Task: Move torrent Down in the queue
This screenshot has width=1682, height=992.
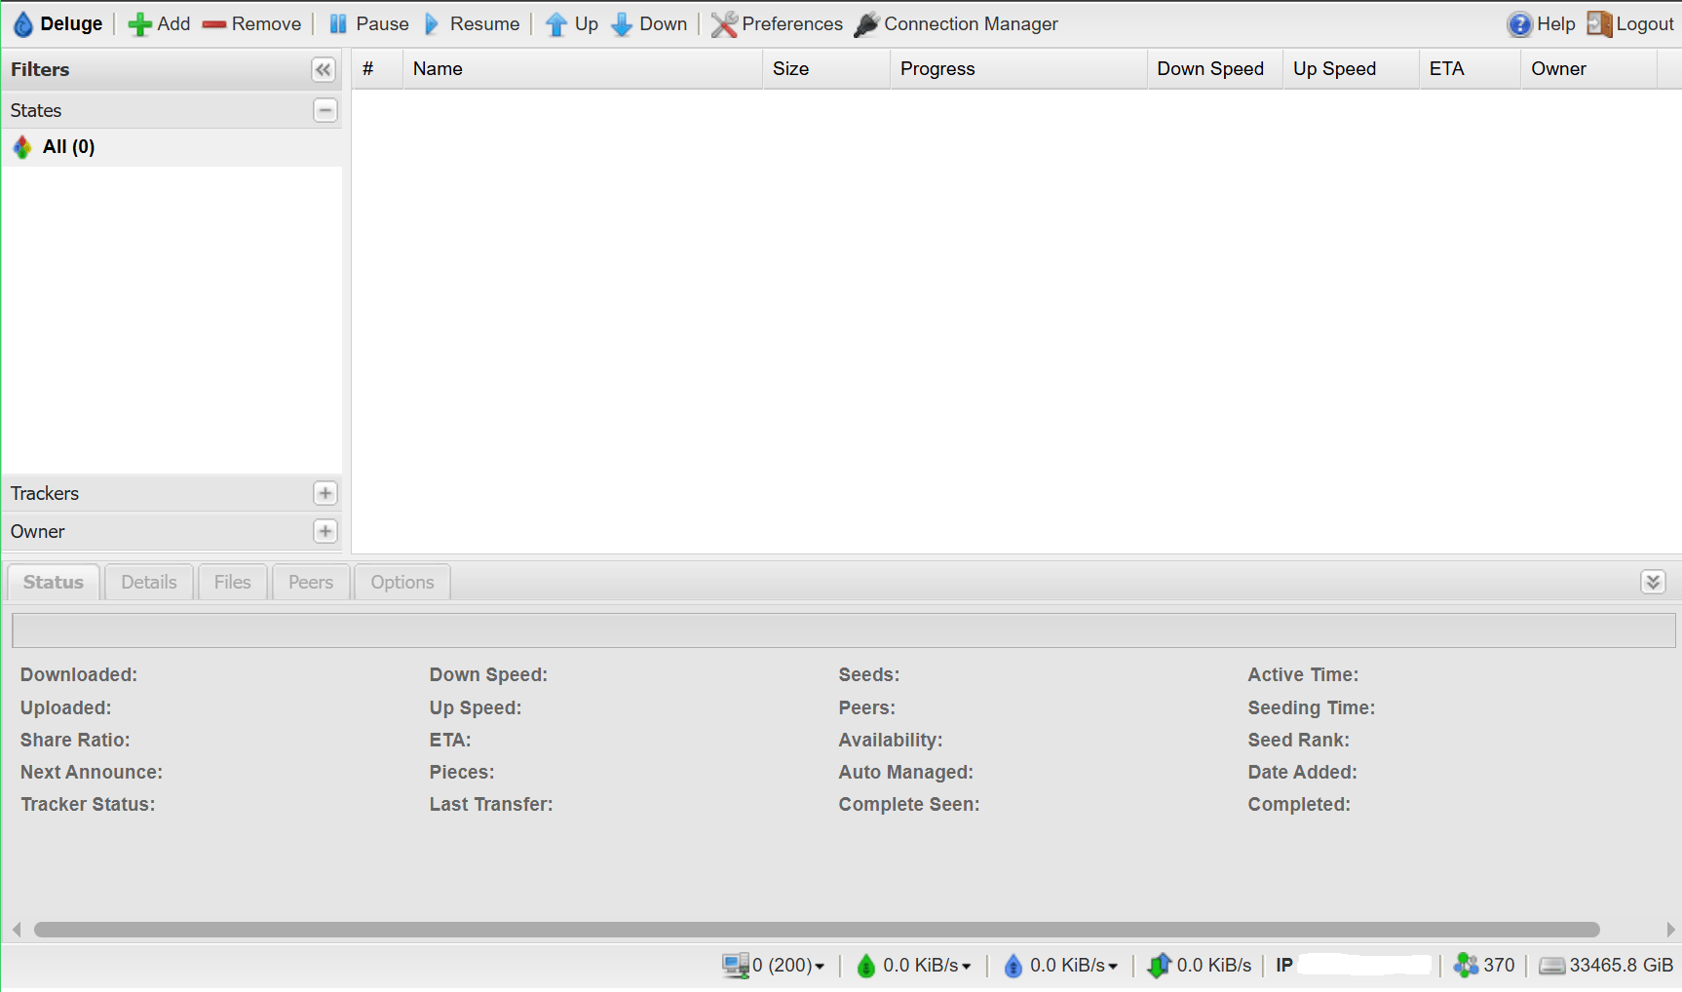Action: pos(622,24)
